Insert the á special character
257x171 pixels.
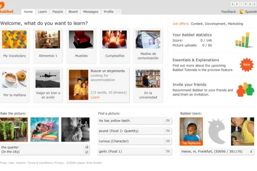tap(233, 4)
